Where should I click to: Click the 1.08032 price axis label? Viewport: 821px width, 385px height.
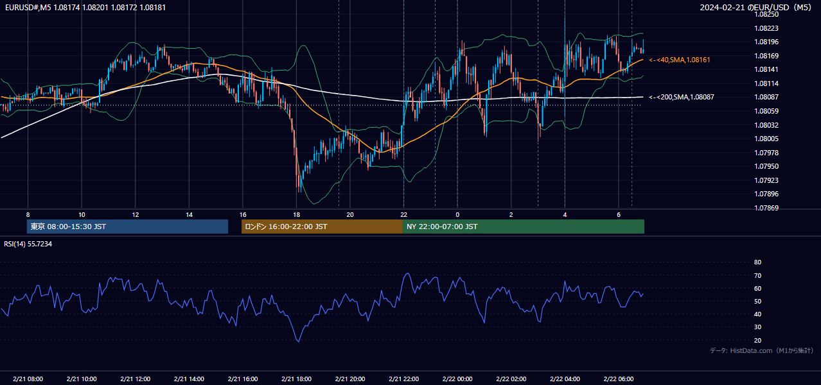(766, 125)
